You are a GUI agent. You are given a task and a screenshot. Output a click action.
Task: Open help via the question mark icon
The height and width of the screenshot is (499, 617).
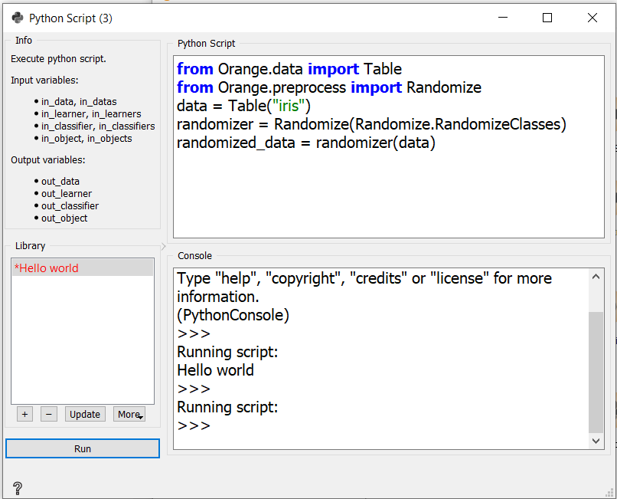tap(17, 488)
